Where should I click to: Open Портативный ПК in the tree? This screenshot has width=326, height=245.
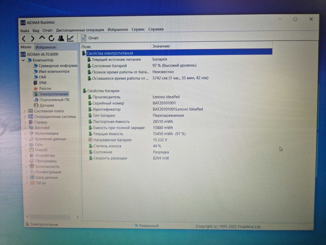(x=55, y=100)
